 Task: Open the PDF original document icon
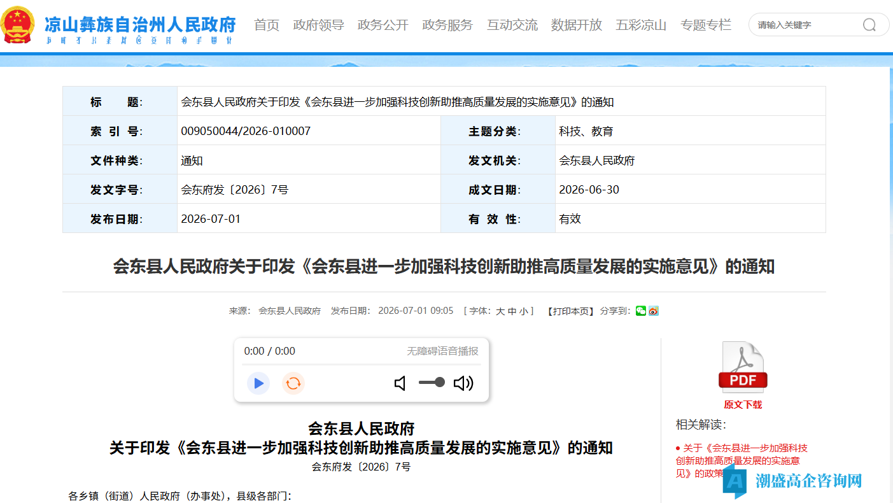click(743, 367)
